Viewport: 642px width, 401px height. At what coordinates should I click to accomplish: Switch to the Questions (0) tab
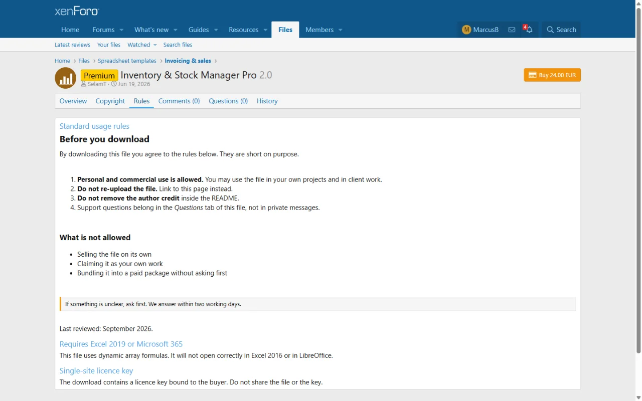click(x=228, y=101)
